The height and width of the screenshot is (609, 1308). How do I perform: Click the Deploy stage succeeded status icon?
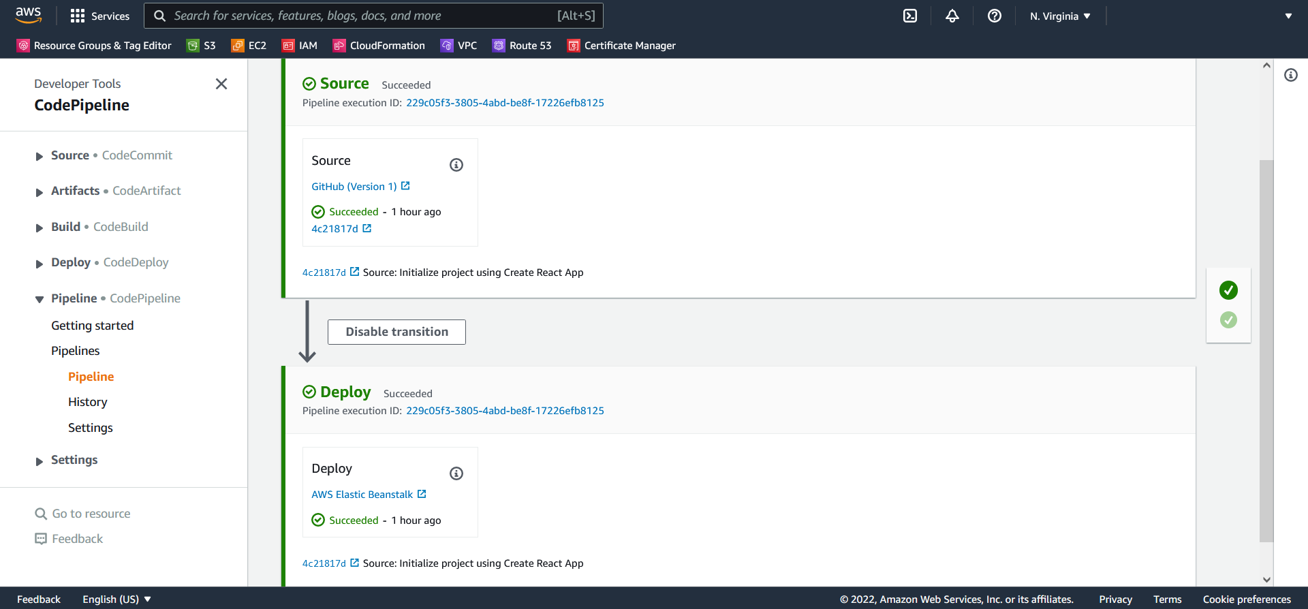click(309, 392)
